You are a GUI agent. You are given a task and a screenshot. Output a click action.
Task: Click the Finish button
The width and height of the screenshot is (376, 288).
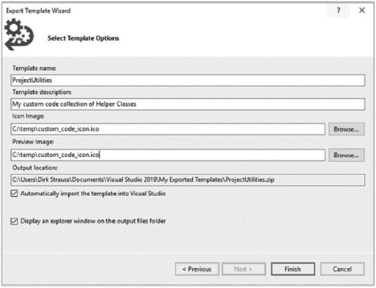(293, 269)
